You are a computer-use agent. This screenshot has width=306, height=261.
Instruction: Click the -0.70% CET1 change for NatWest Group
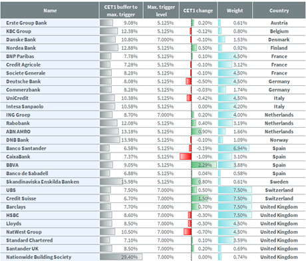click(204, 232)
